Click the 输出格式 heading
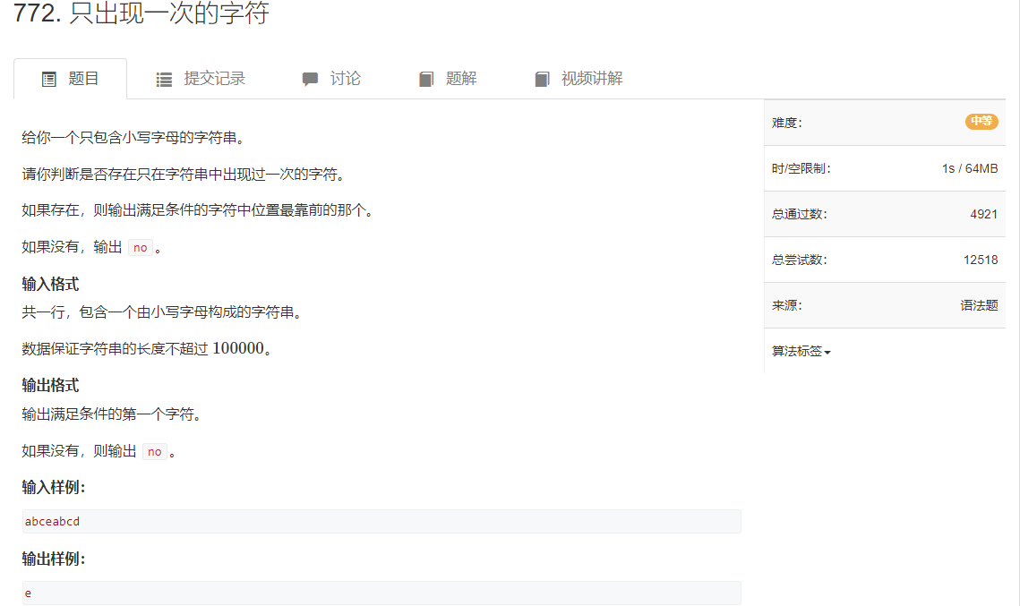Image resolution: width=1020 pixels, height=606 pixels. pyautogui.click(x=50, y=386)
